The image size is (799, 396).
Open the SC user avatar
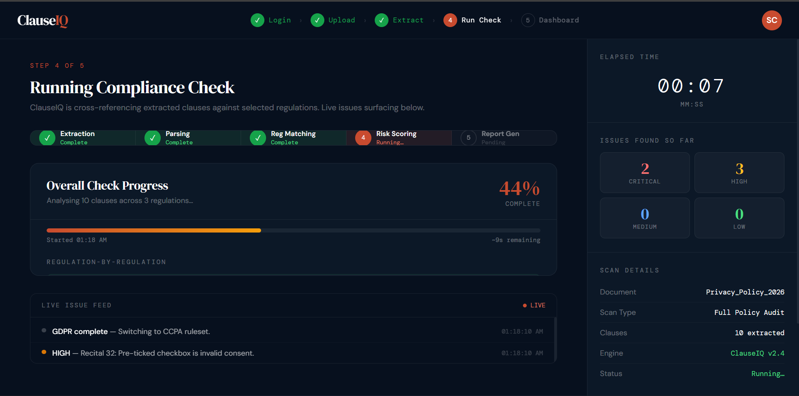coord(772,20)
